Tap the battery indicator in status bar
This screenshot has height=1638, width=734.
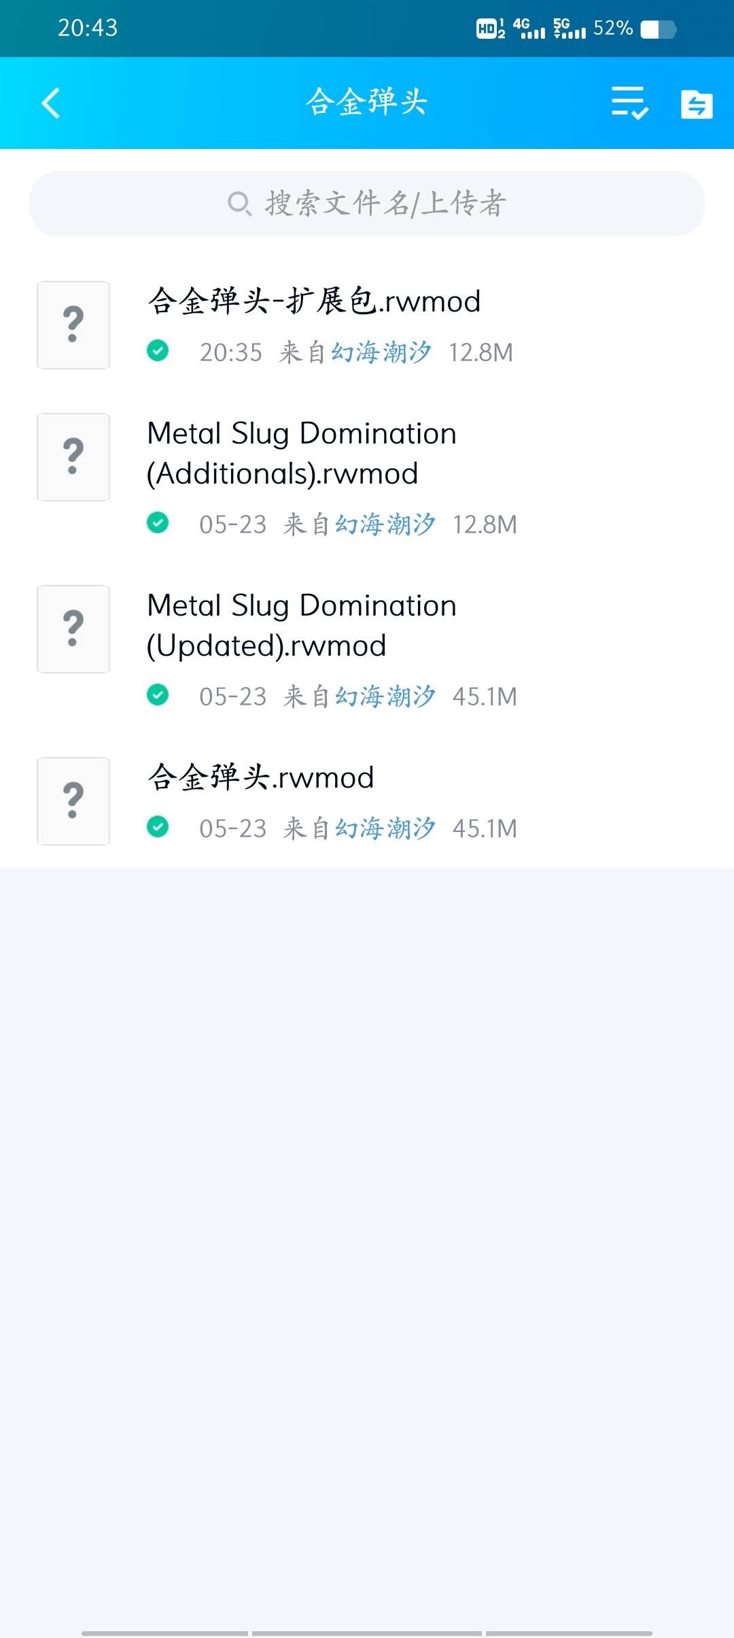pos(658,29)
